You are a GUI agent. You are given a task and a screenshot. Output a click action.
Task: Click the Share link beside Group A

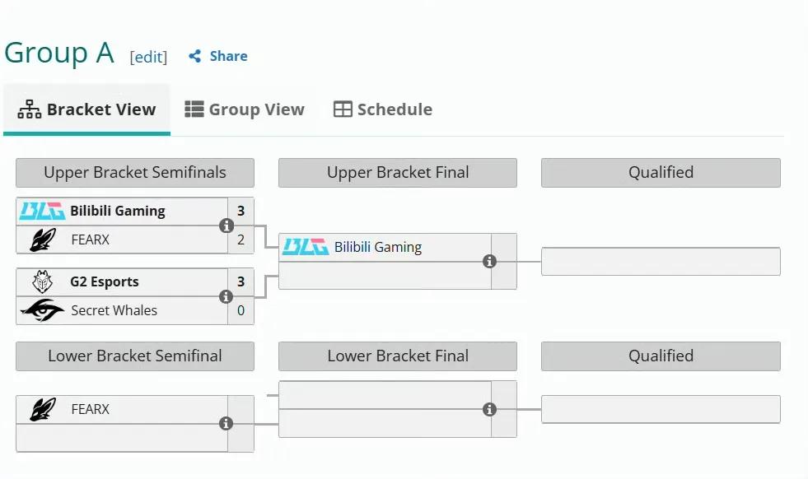pos(218,56)
